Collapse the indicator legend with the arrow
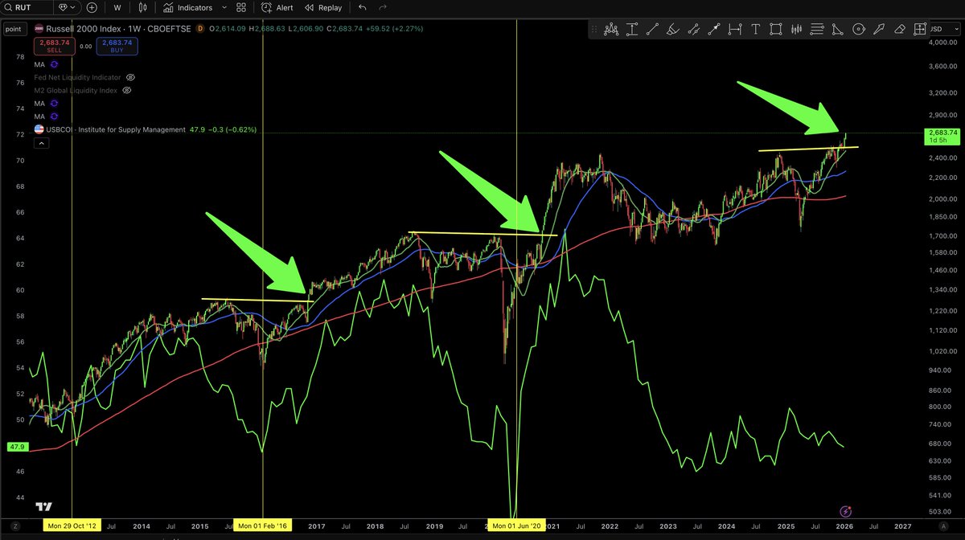965x540 pixels. pyautogui.click(x=42, y=142)
